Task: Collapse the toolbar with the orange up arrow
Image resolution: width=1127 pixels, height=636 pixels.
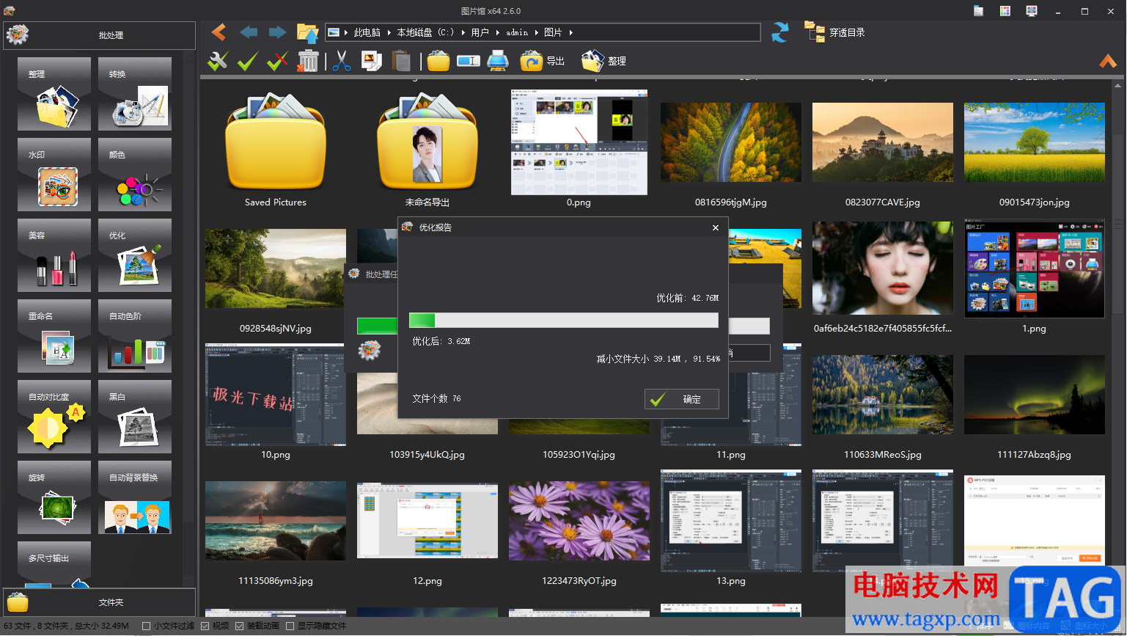Action: click(1108, 61)
